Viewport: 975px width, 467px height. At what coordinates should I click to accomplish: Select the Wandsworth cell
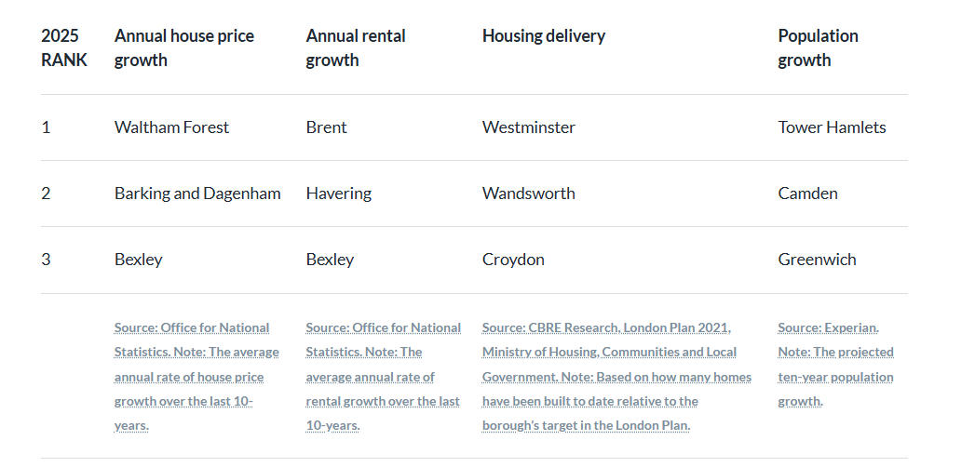(529, 193)
